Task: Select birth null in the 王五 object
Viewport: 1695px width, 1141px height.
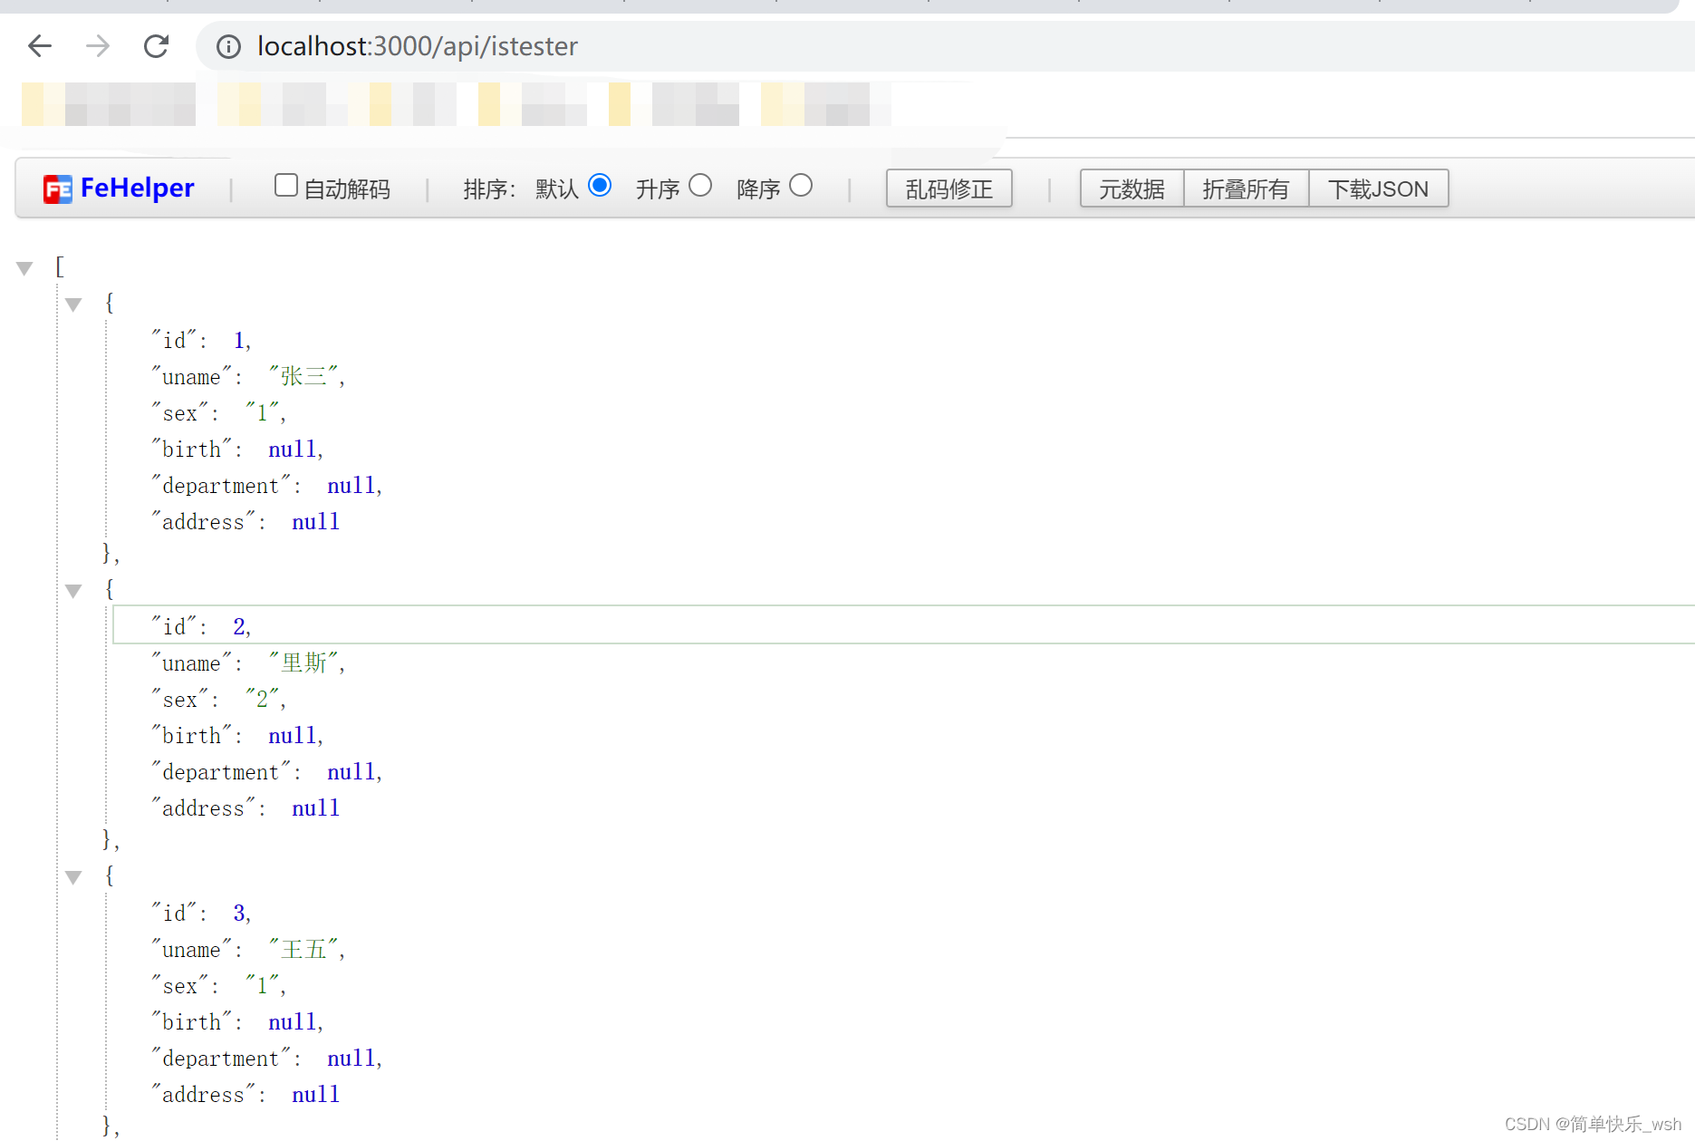Action: (293, 1021)
